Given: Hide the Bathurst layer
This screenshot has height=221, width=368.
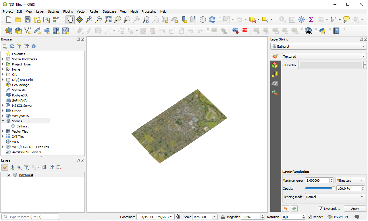Looking at the screenshot, I should [9, 175].
